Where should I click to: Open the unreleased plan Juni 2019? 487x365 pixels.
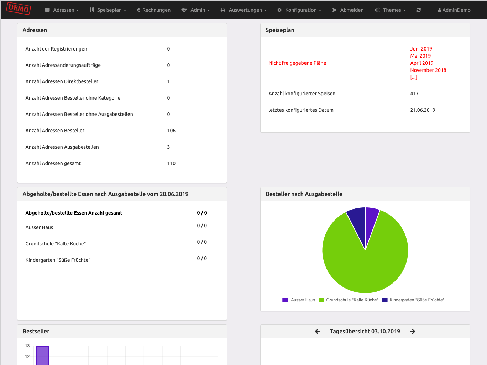click(x=421, y=49)
